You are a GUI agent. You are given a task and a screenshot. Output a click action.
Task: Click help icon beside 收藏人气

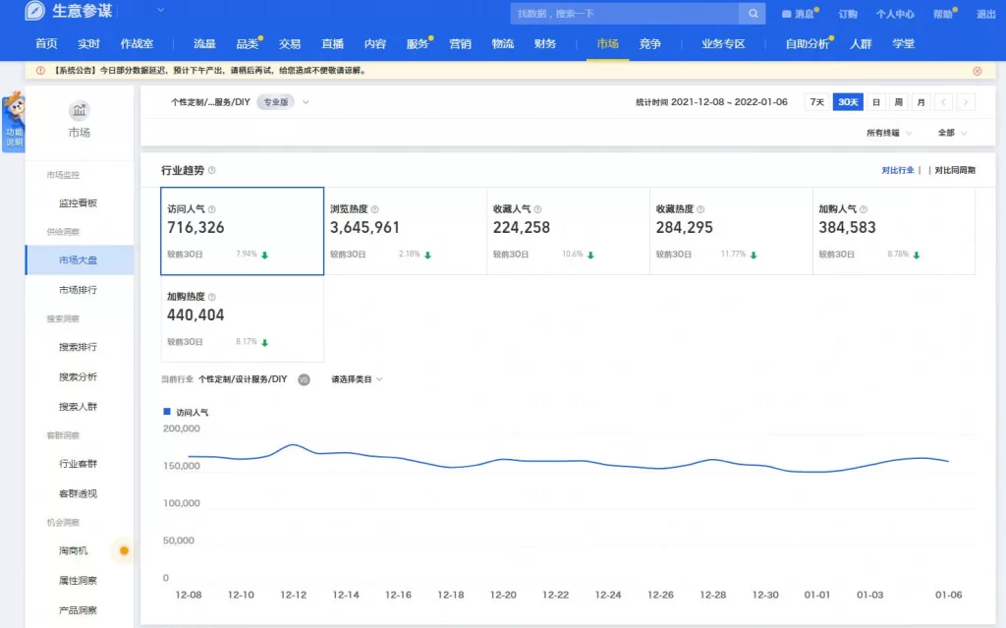[537, 209]
